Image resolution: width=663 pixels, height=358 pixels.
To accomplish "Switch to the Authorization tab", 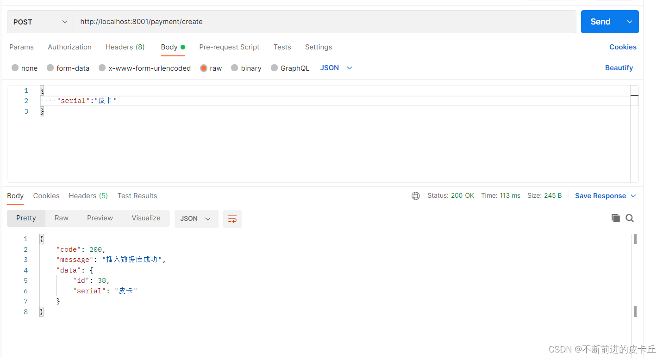I will 69,47.
